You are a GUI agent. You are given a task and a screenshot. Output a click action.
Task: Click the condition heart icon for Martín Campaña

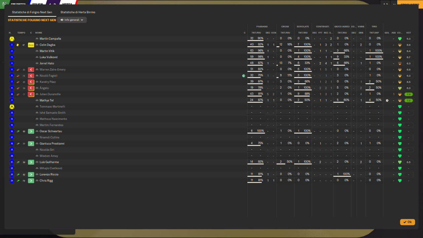400,39
